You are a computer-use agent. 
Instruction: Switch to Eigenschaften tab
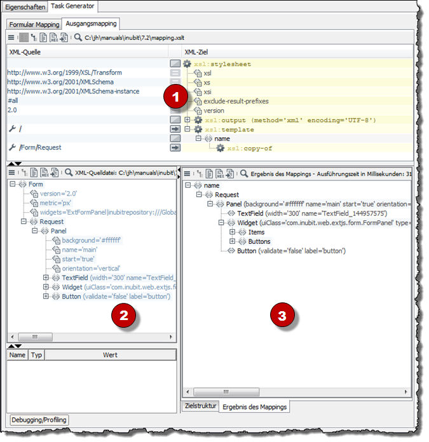(25, 7)
